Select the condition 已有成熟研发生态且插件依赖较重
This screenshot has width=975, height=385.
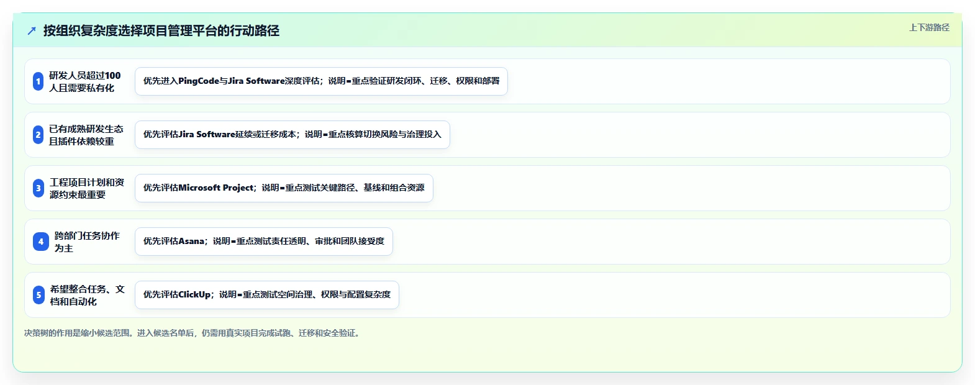click(86, 135)
